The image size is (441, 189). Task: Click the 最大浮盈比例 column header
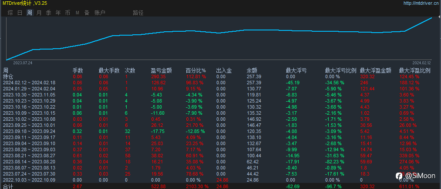tap(415, 70)
